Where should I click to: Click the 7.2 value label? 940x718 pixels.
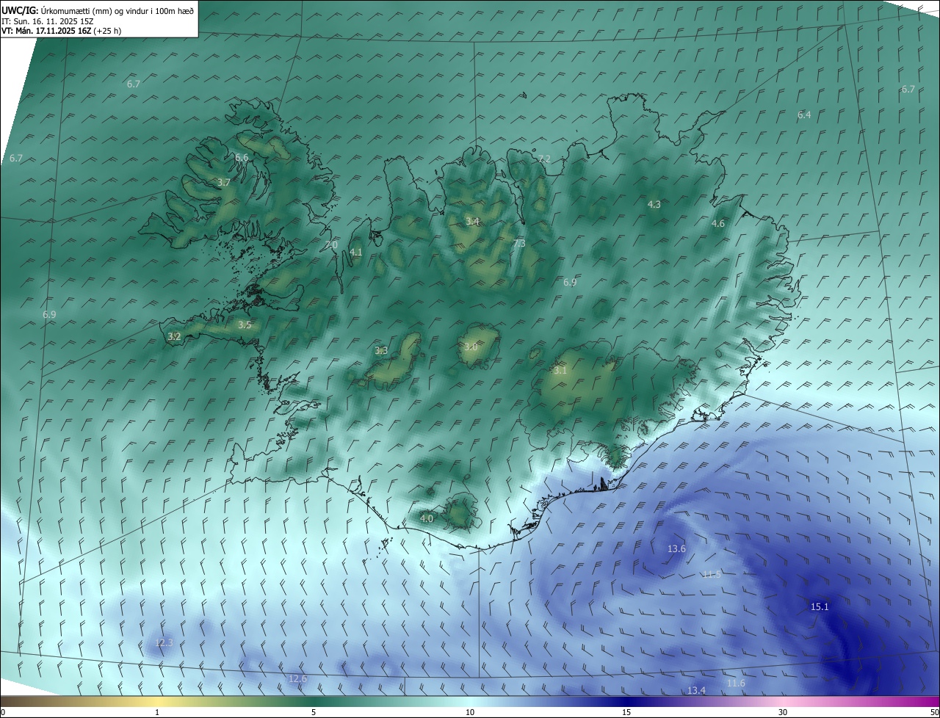click(x=544, y=159)
